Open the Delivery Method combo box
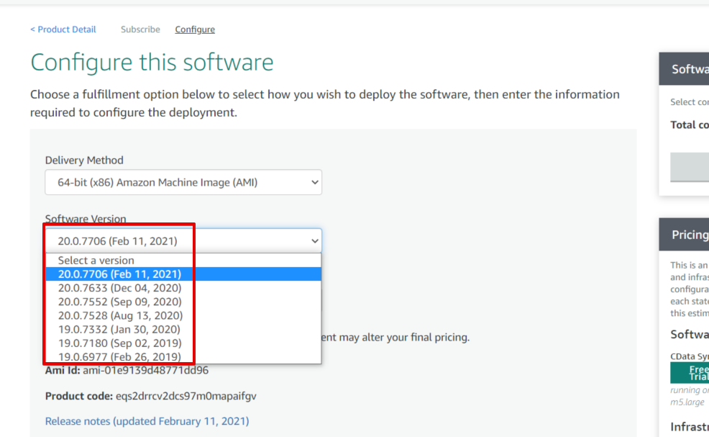The image size is (709, 437). (x=183, y=182)
